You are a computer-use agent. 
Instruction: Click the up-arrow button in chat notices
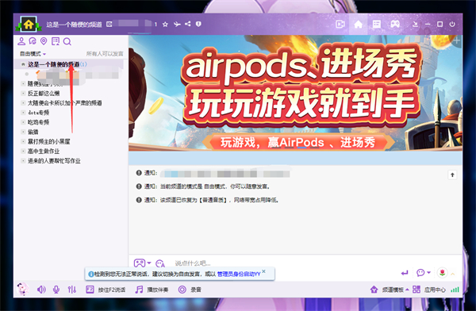[452, 175]
